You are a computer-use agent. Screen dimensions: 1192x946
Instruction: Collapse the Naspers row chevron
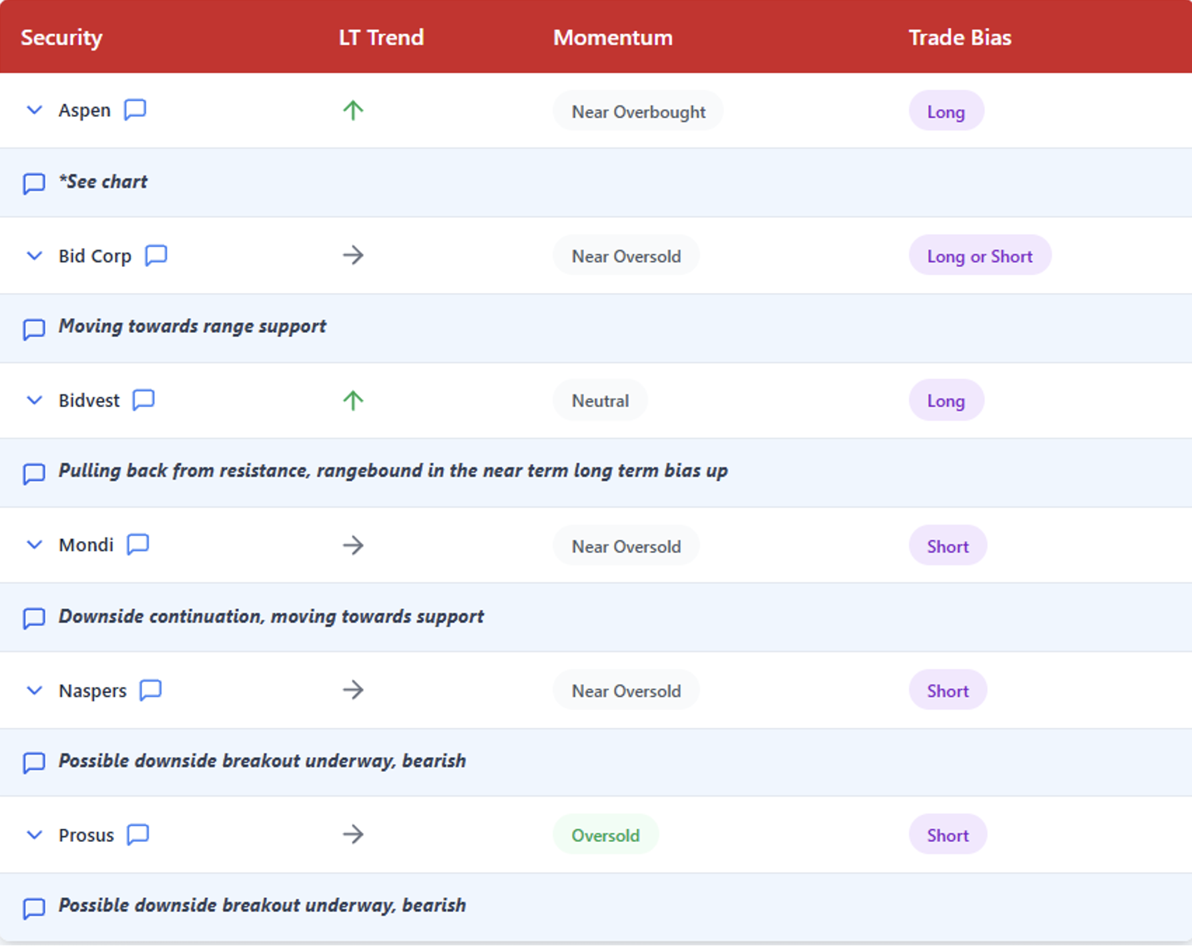(x=34, y=690)
